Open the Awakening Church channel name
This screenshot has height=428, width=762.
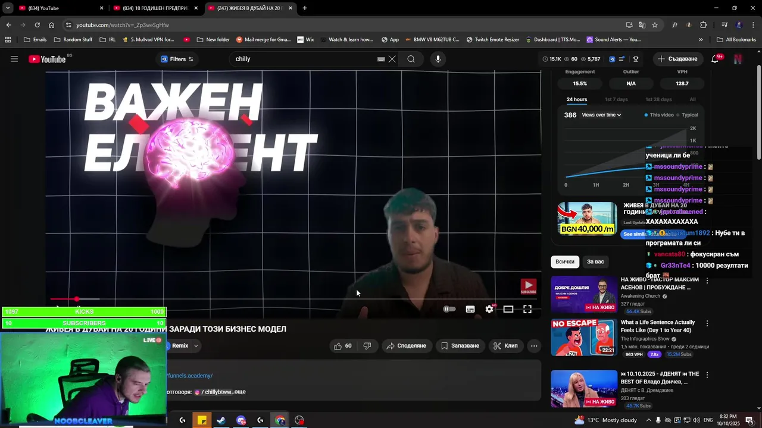click(x=641, y=296)
